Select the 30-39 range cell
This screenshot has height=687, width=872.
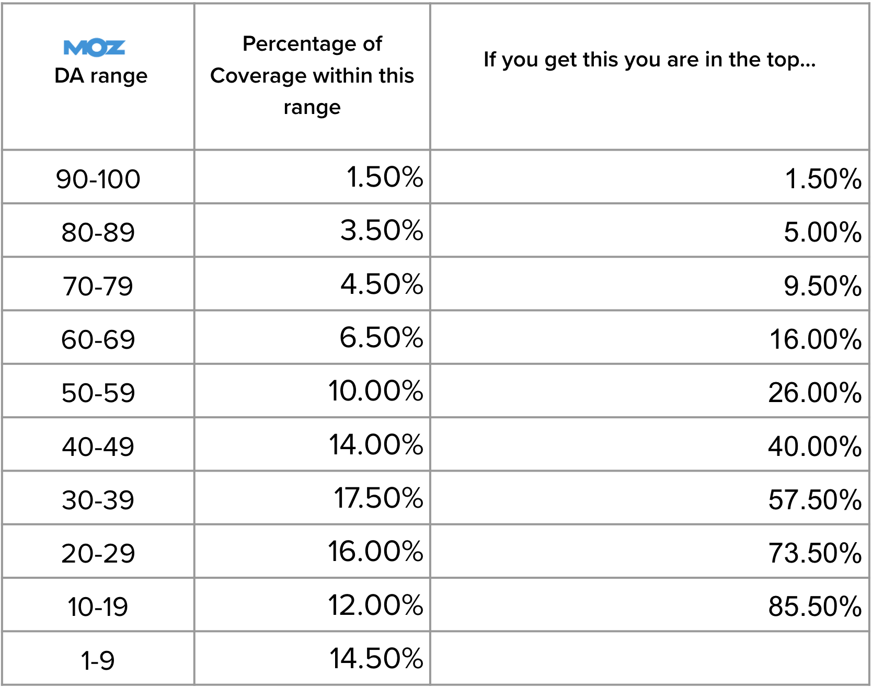pos(98,500)
